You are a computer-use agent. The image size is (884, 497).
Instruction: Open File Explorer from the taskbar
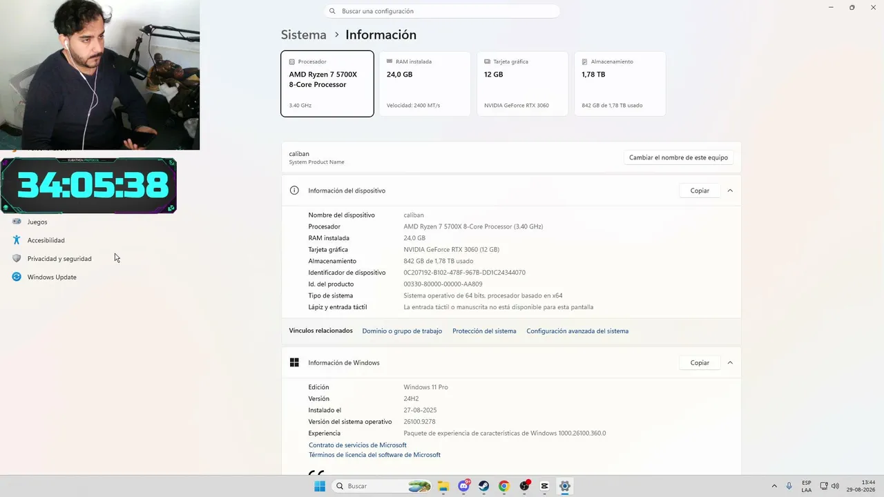(443, 486)
